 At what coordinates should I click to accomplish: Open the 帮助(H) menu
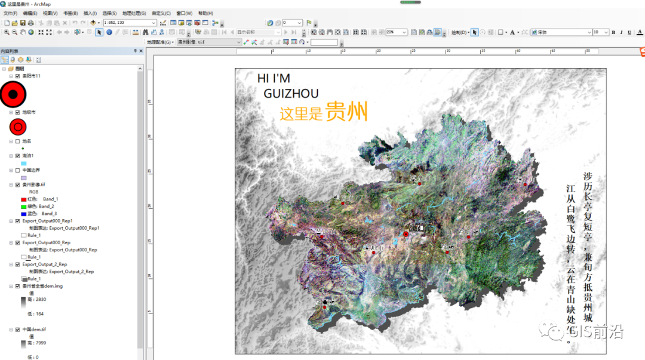tap(205, 13)
